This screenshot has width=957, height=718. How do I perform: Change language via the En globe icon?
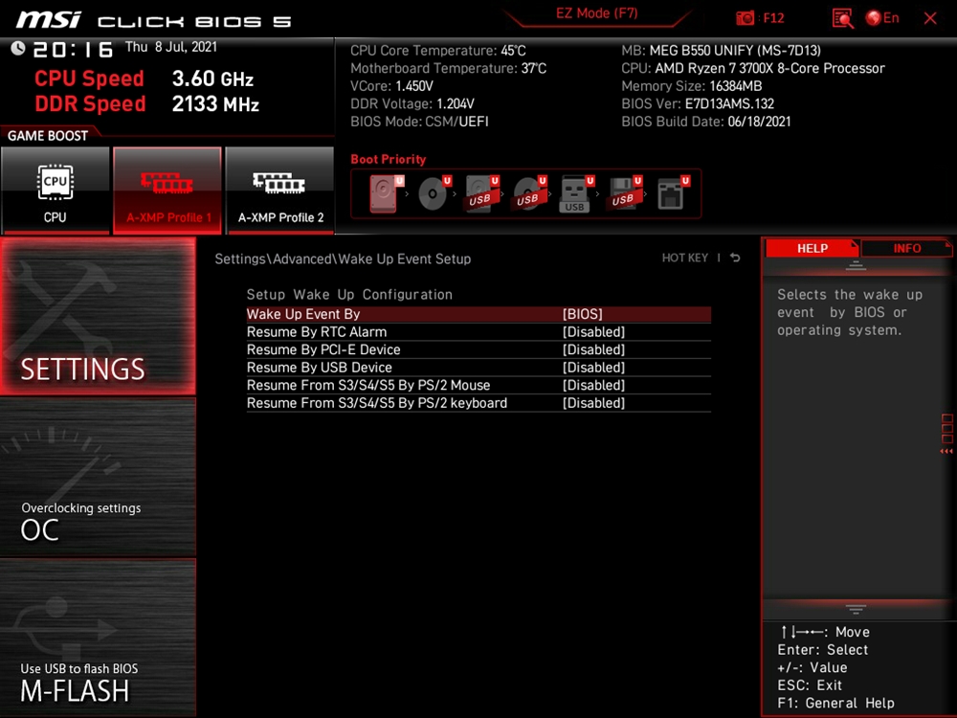882,18
